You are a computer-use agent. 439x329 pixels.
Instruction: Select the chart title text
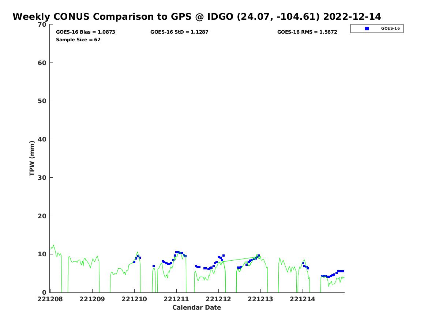[197, 17]
